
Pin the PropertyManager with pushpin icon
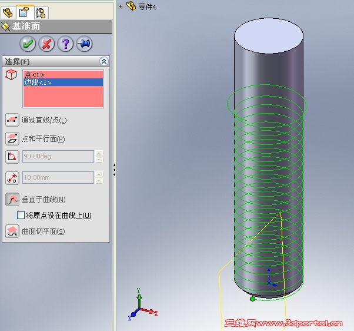(85, 44)
